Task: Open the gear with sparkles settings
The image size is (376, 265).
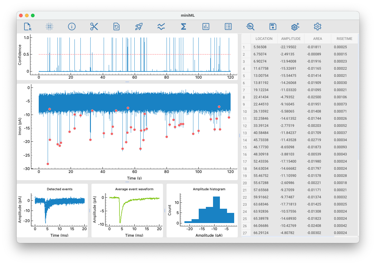Action: (x=295, y=26)
